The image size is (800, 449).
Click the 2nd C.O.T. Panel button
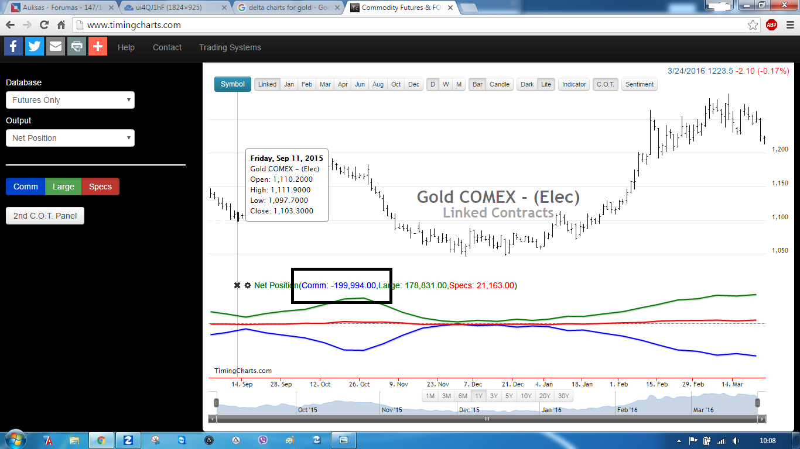tap(45, 216)
